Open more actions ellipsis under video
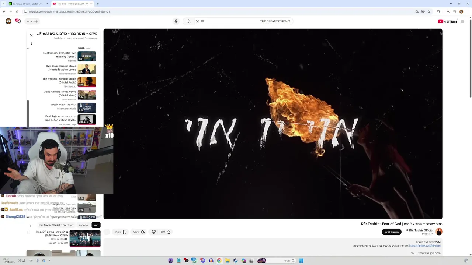The height and width of the screenshot is (265, 472). point(107,232)
